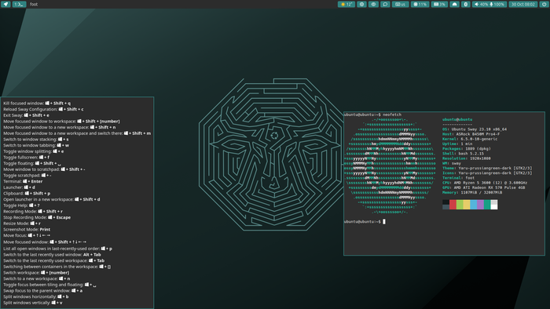Click the 'Uptime: 1 min' line

coord(458,144)
